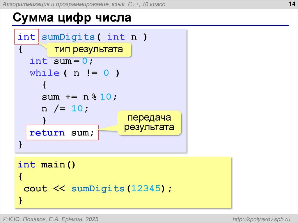This screenshot has width=298, height=223.
Task: Click the return sum statement box
Action: tap(62, 133)
